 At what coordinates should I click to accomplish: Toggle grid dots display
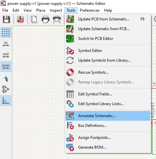pos(6,32)
